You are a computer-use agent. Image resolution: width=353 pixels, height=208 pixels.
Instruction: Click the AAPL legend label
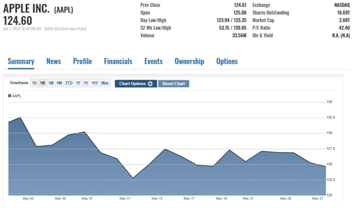point(16,96)
